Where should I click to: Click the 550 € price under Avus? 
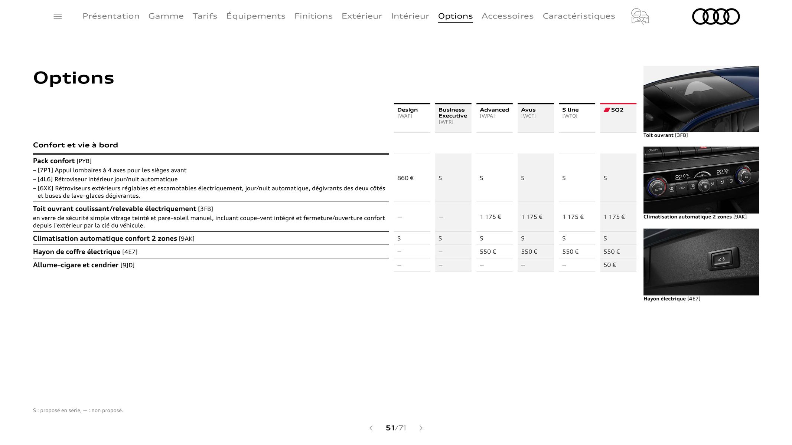point(529,251)
